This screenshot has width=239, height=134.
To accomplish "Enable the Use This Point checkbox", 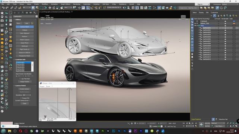I will [20, 79].
